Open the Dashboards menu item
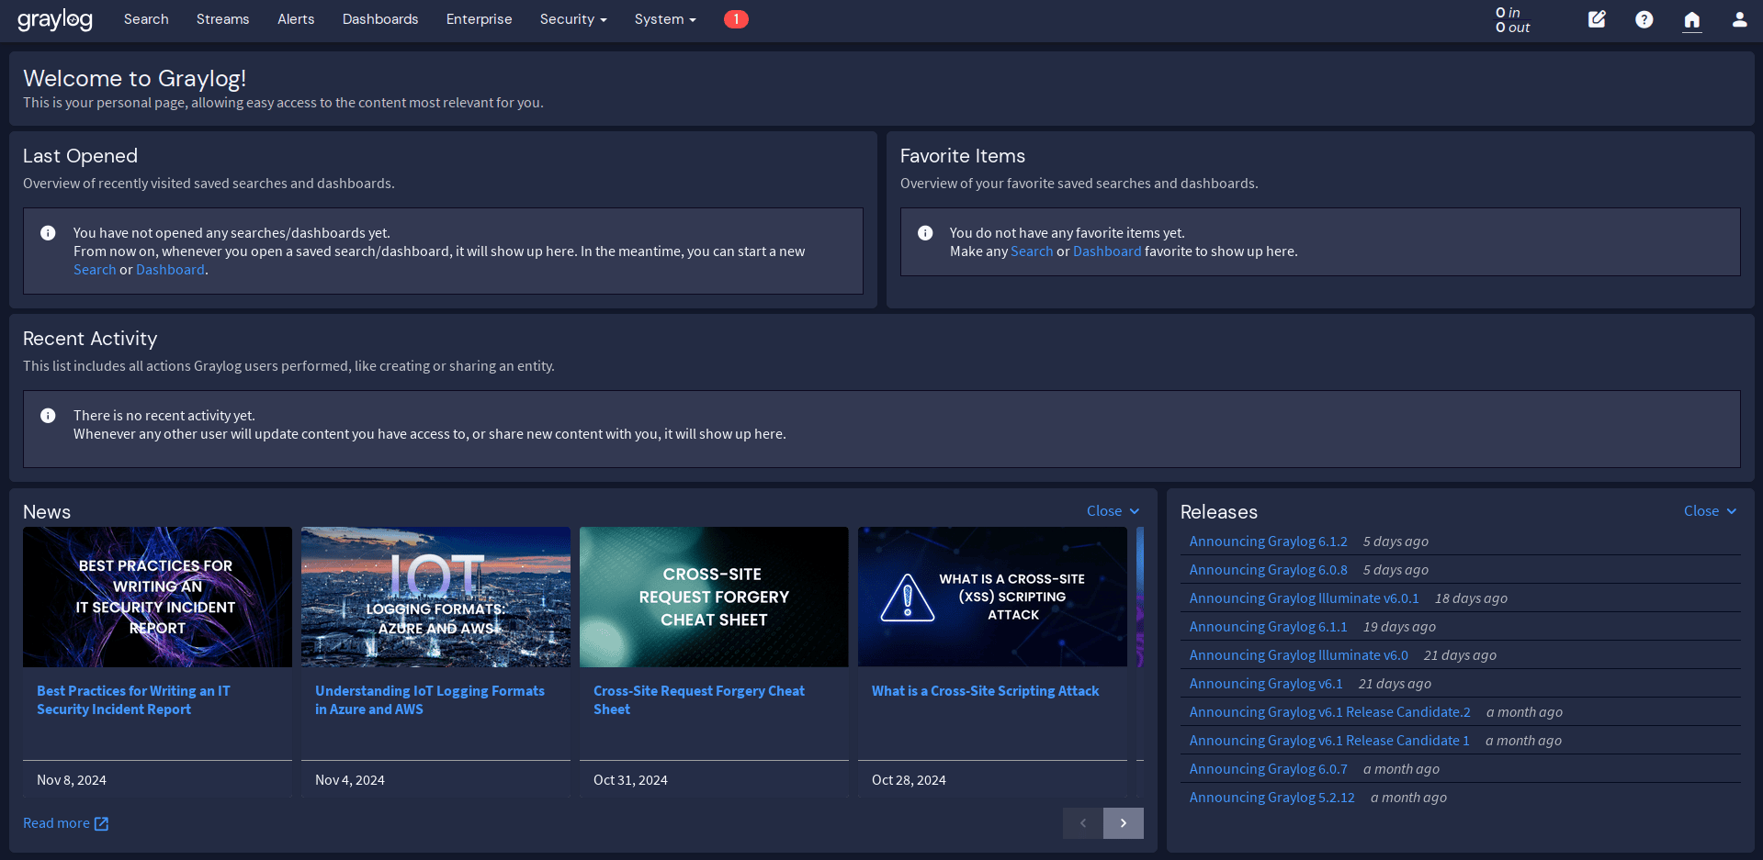Image resolution: width=1763 pixels, height=860 pixels. coord(380,19)
